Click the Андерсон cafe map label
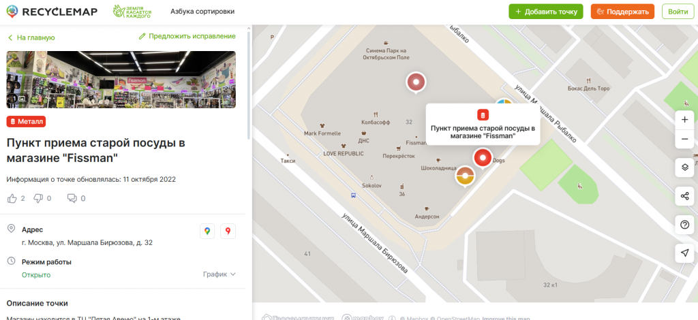698x320 pixels. coord(427,217)
